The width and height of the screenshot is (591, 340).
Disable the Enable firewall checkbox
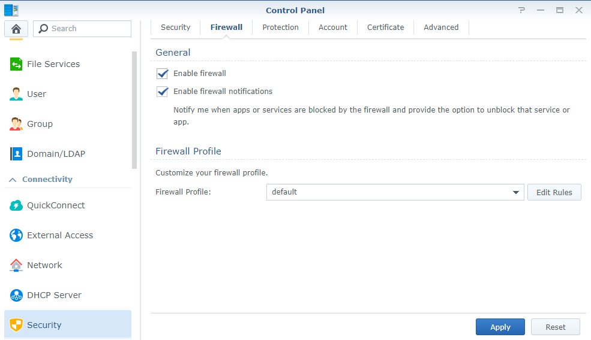click(x=162, y=74)
